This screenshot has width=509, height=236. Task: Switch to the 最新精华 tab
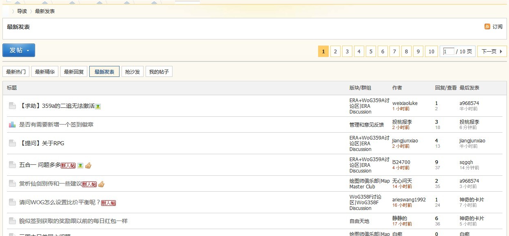[45, 72]
